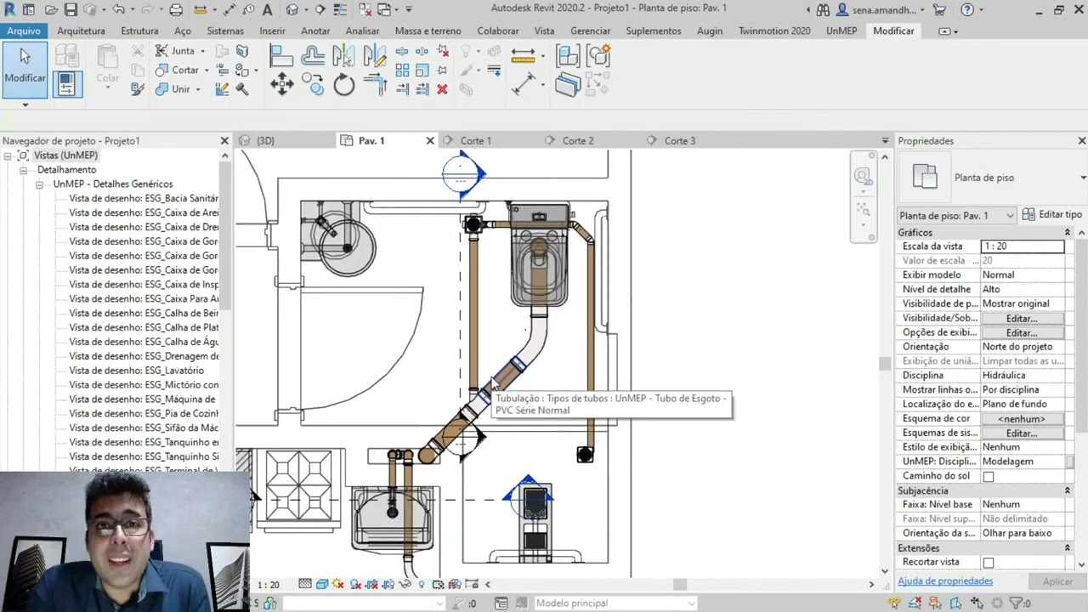Toggle Shadows in view control bar
Image resolution: width=1088 pixels, height=612 pixels.
point(355,584)
